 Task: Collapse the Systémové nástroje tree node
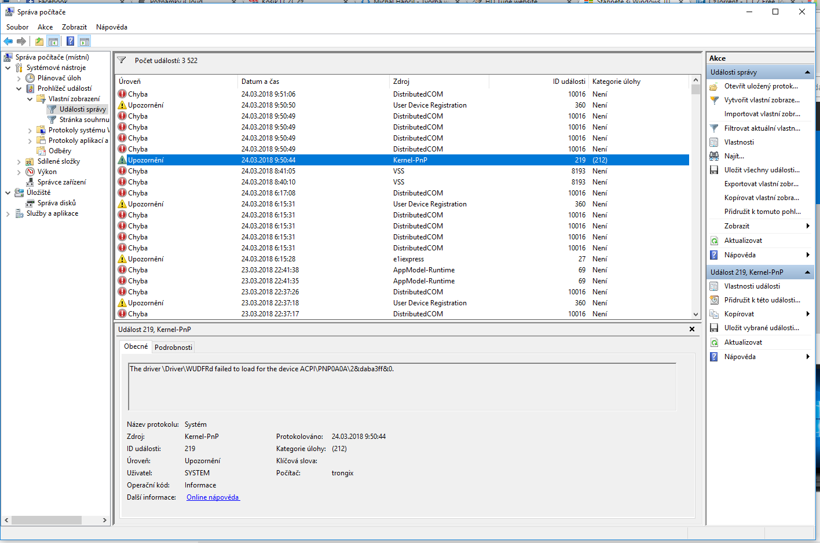pyautogui.click(x=8, y=68)
